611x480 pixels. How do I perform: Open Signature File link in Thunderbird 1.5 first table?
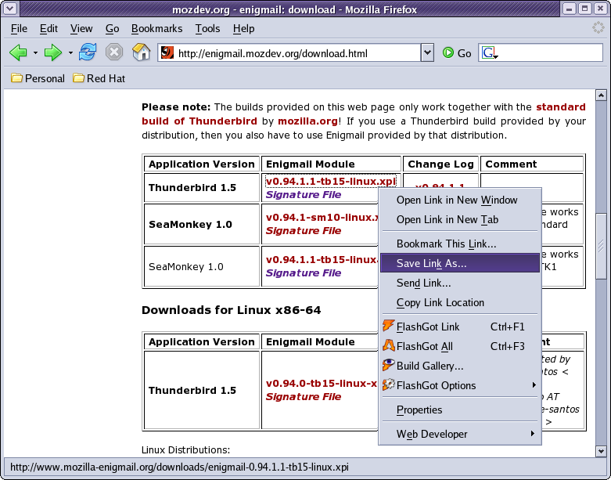(304, 194)
